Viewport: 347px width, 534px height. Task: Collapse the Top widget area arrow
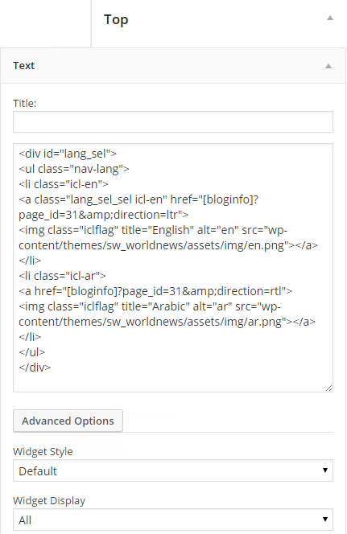(x=329, y=18)
